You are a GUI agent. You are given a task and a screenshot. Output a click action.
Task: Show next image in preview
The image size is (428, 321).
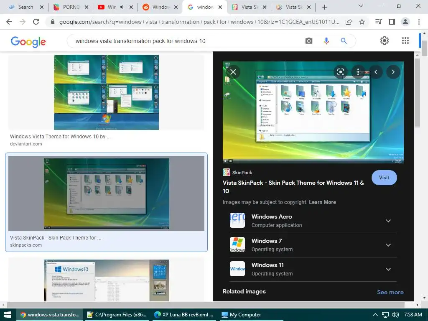[x=393, y=72]
